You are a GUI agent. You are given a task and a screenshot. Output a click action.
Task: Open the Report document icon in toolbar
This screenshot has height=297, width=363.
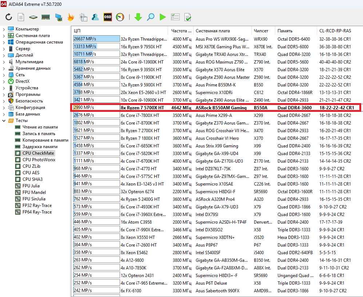21,17
